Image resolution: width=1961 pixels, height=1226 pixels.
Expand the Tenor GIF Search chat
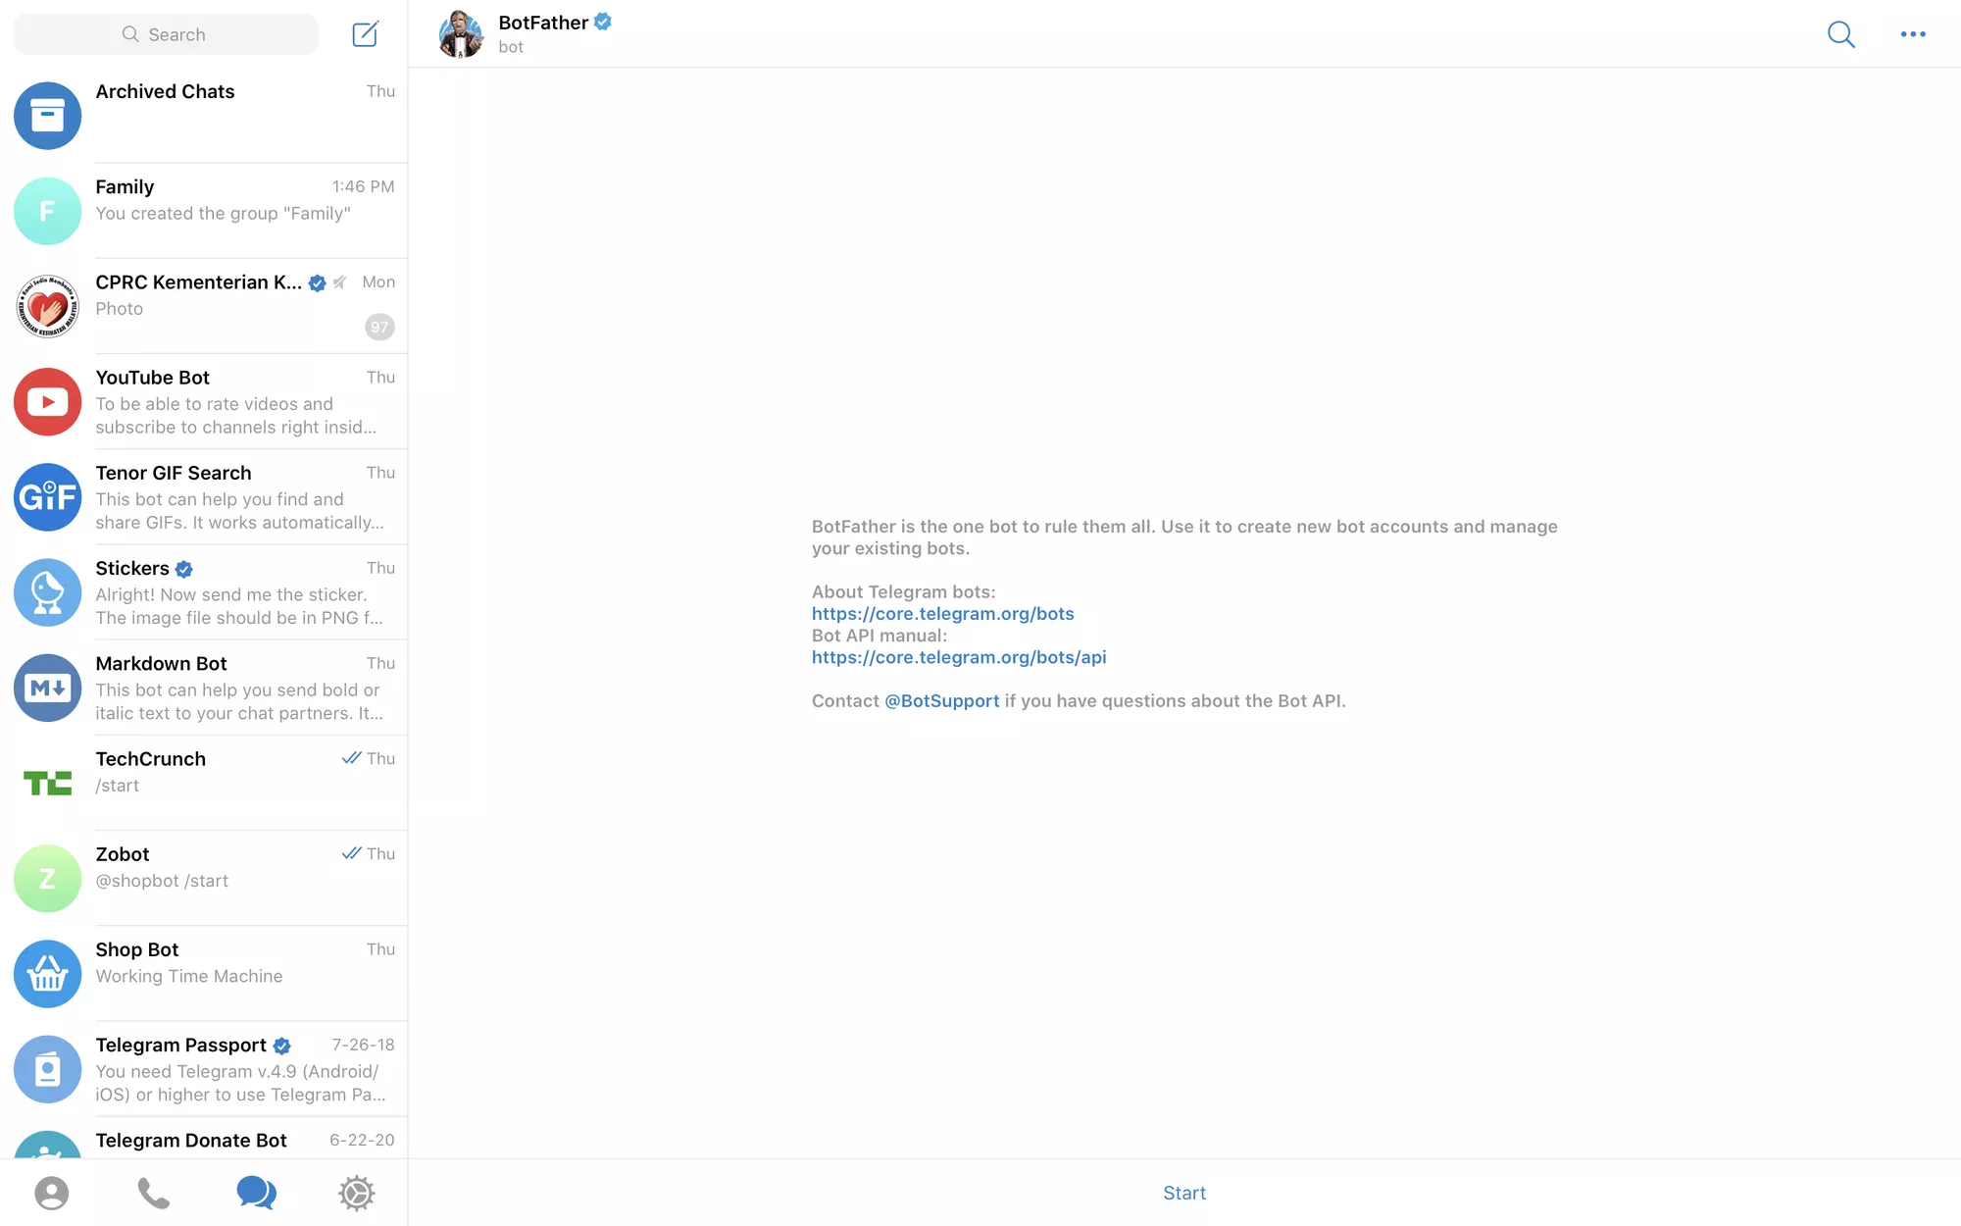(203, 497)
